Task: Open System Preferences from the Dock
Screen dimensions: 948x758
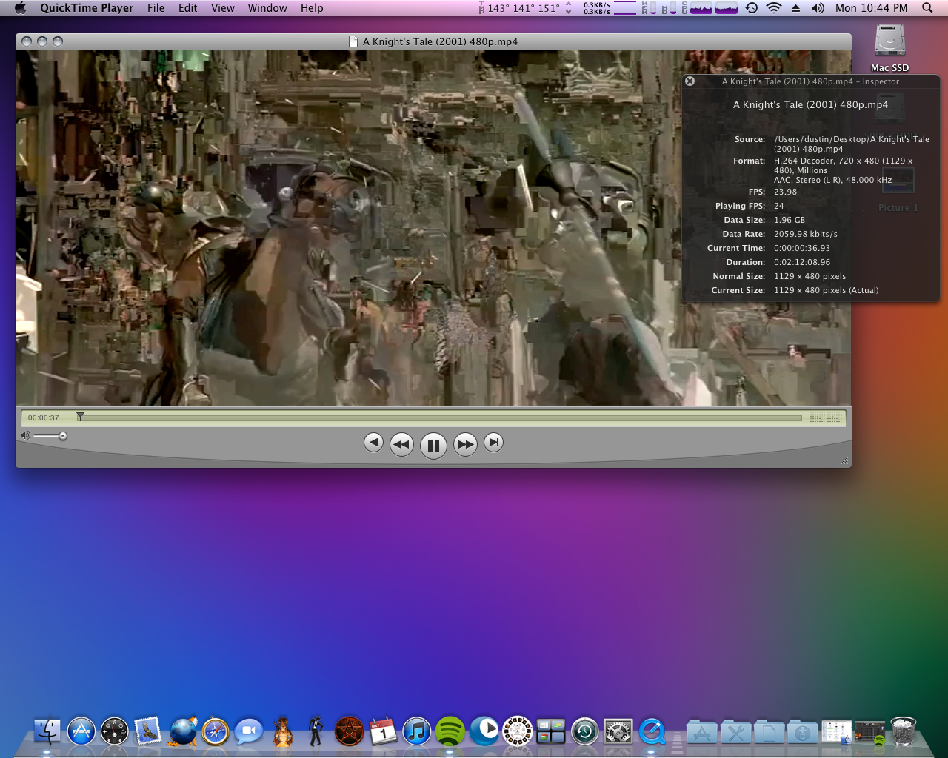Action: [x=618, y=731]
